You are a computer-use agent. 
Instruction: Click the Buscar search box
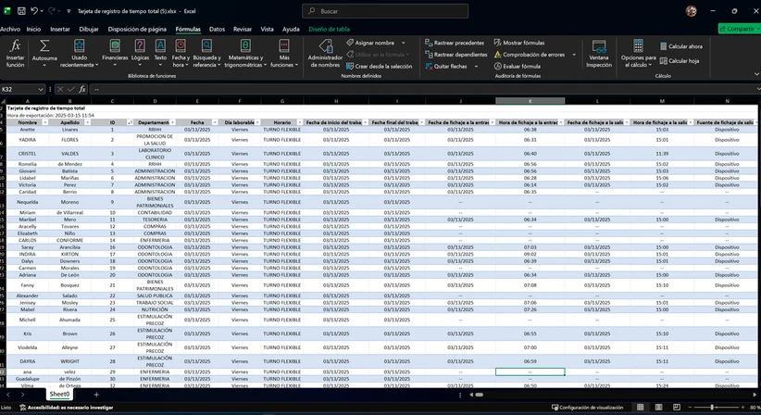click(385, 11)
